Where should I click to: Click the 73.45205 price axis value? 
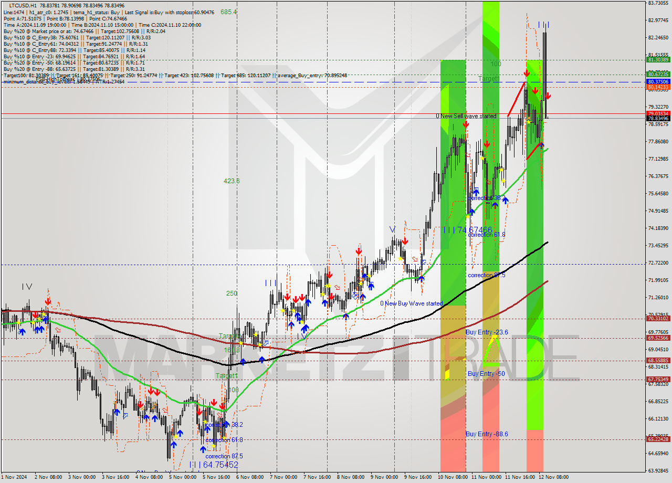pyautogui.click(x=658, y=245)
